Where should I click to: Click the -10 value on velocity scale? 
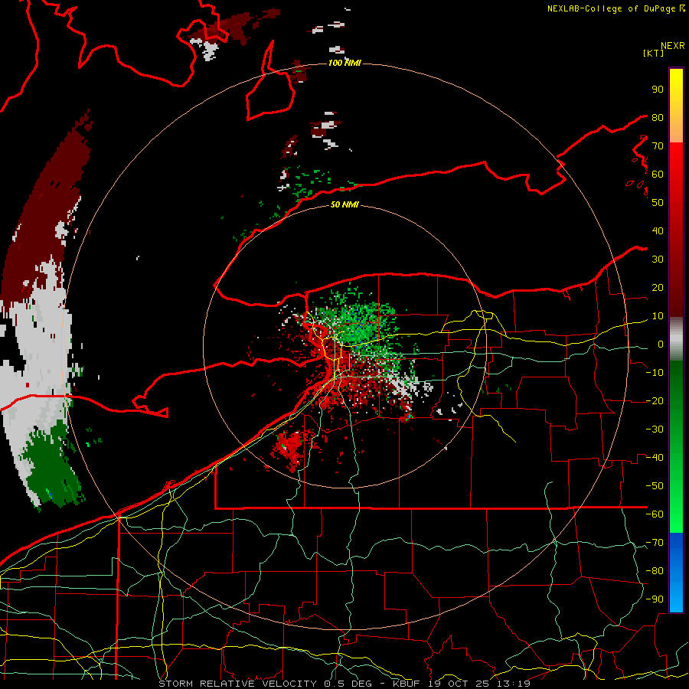[x=655, y=373]
